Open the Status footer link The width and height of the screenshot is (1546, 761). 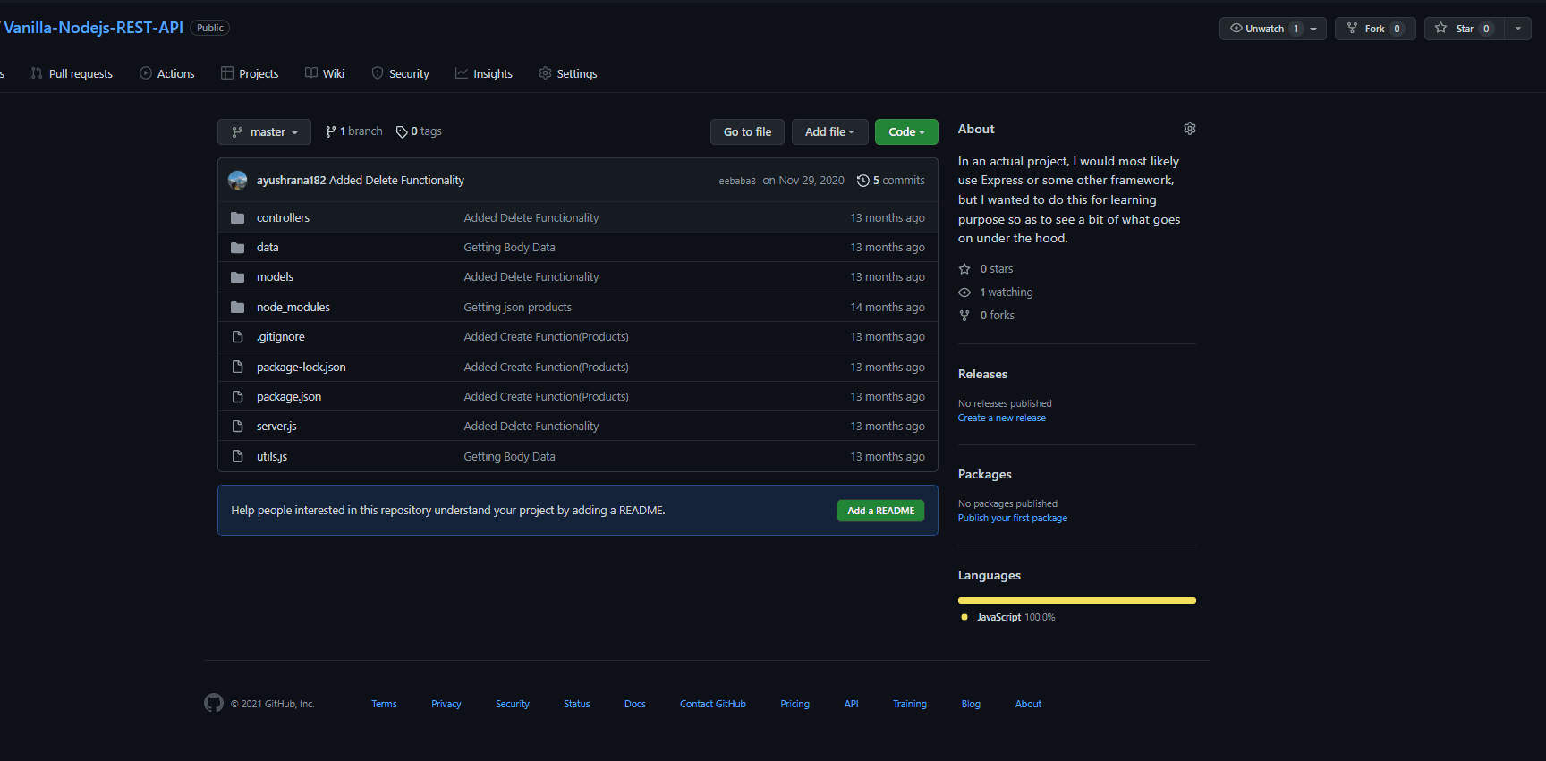tap(576, 705)
